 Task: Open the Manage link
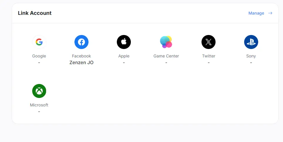256,13
